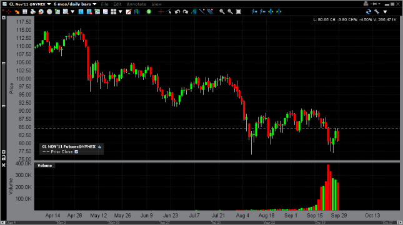Click the add chart study icon
The image size is (403, 225).
[x=57, y=12]
